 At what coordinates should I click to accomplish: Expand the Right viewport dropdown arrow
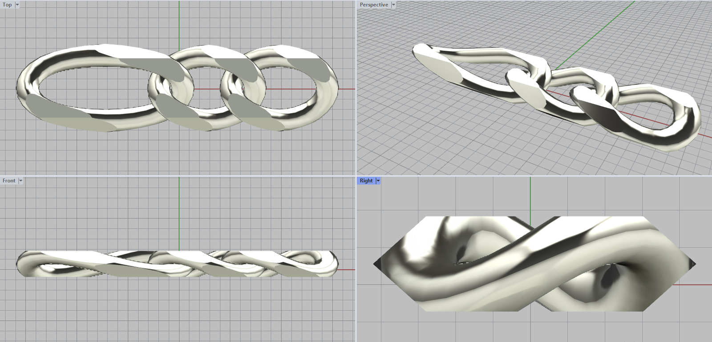tap(378, 181)
